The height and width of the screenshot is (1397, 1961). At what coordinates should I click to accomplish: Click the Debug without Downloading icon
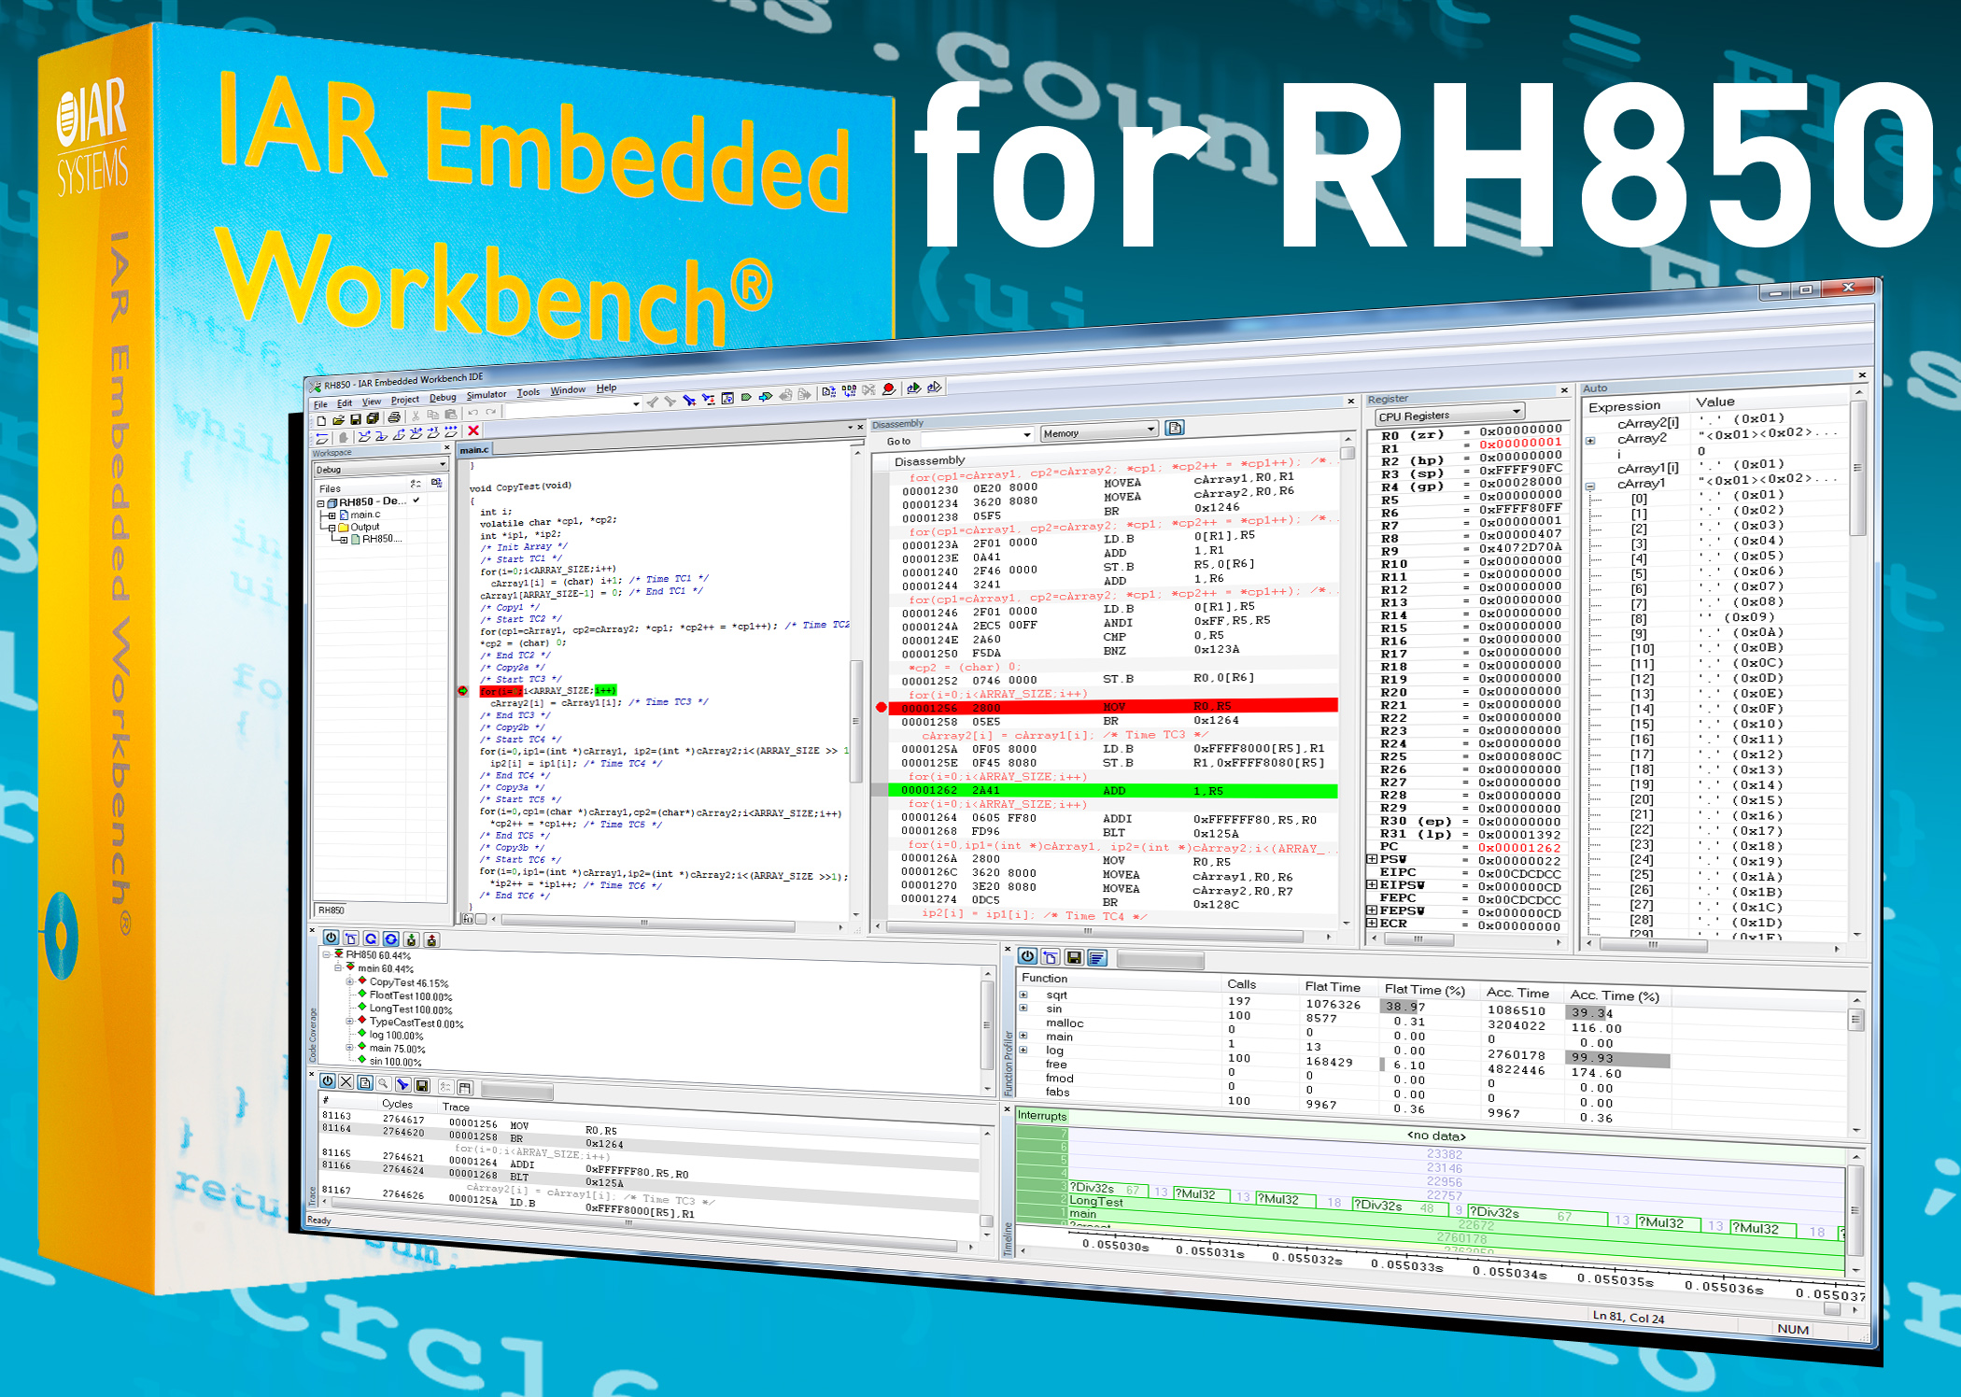[x=934, y=387]
